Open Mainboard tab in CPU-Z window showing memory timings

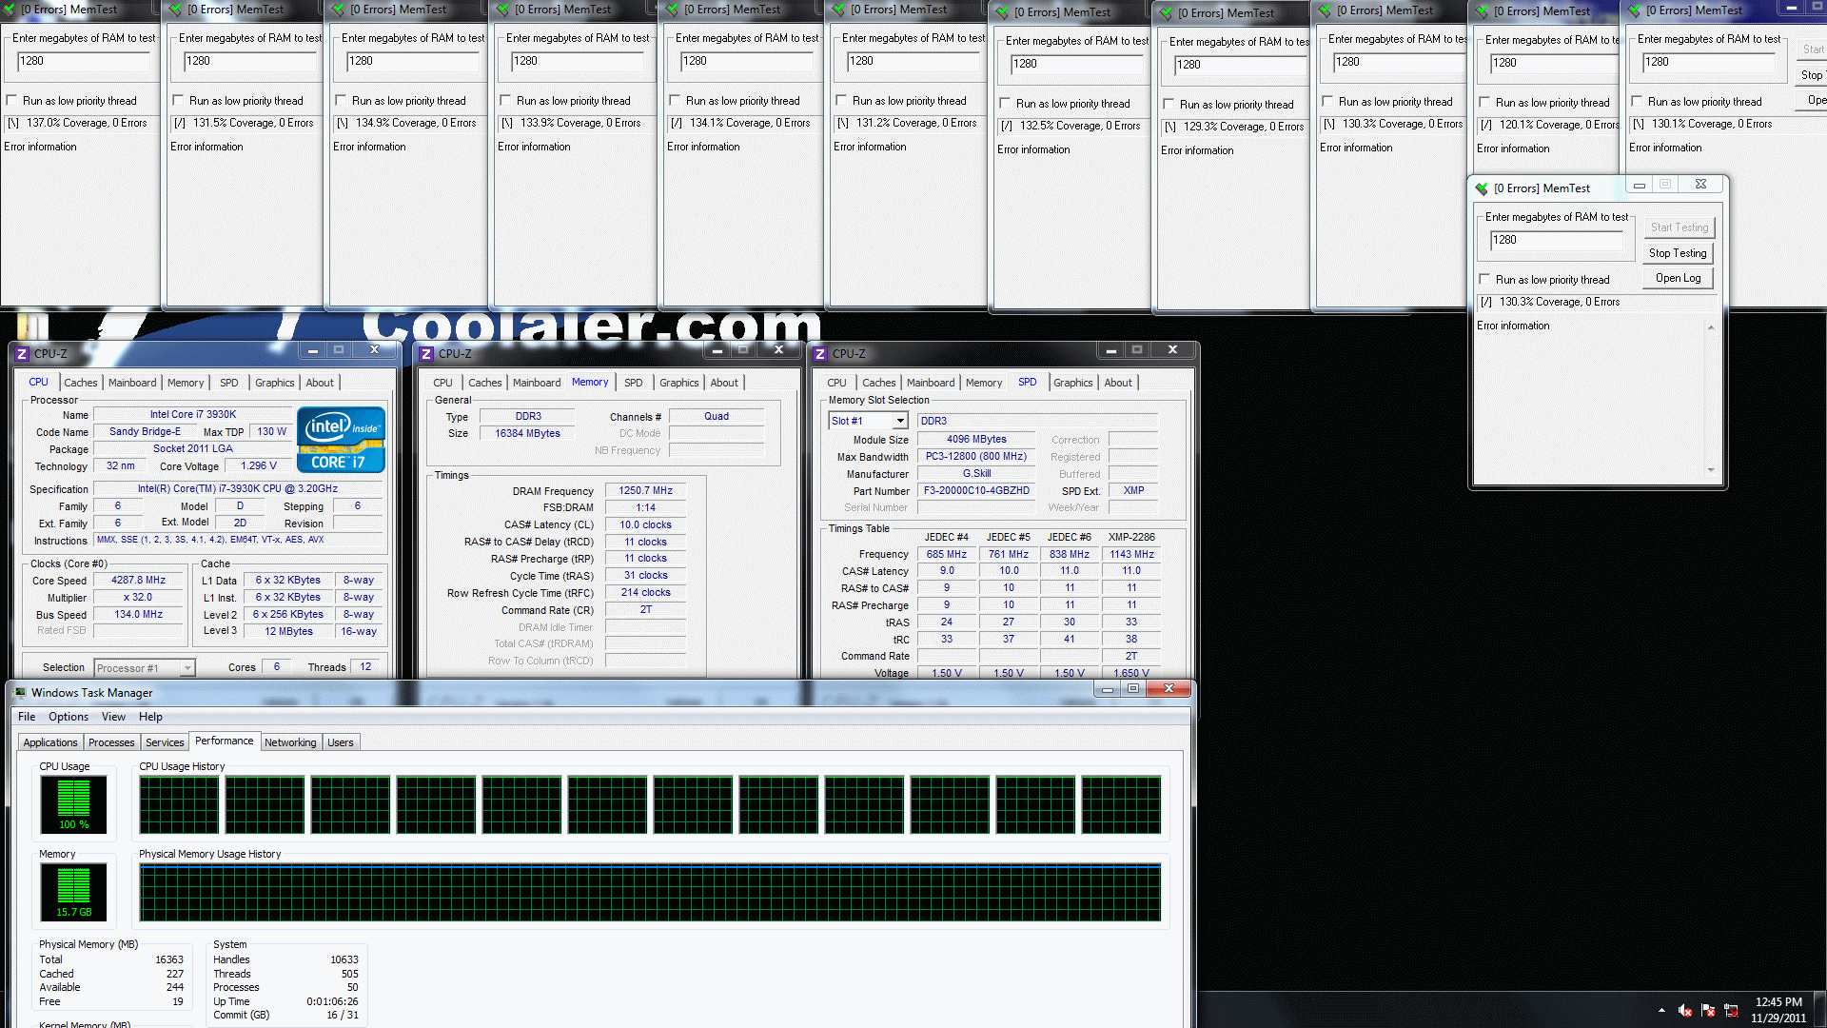[537, 383]
